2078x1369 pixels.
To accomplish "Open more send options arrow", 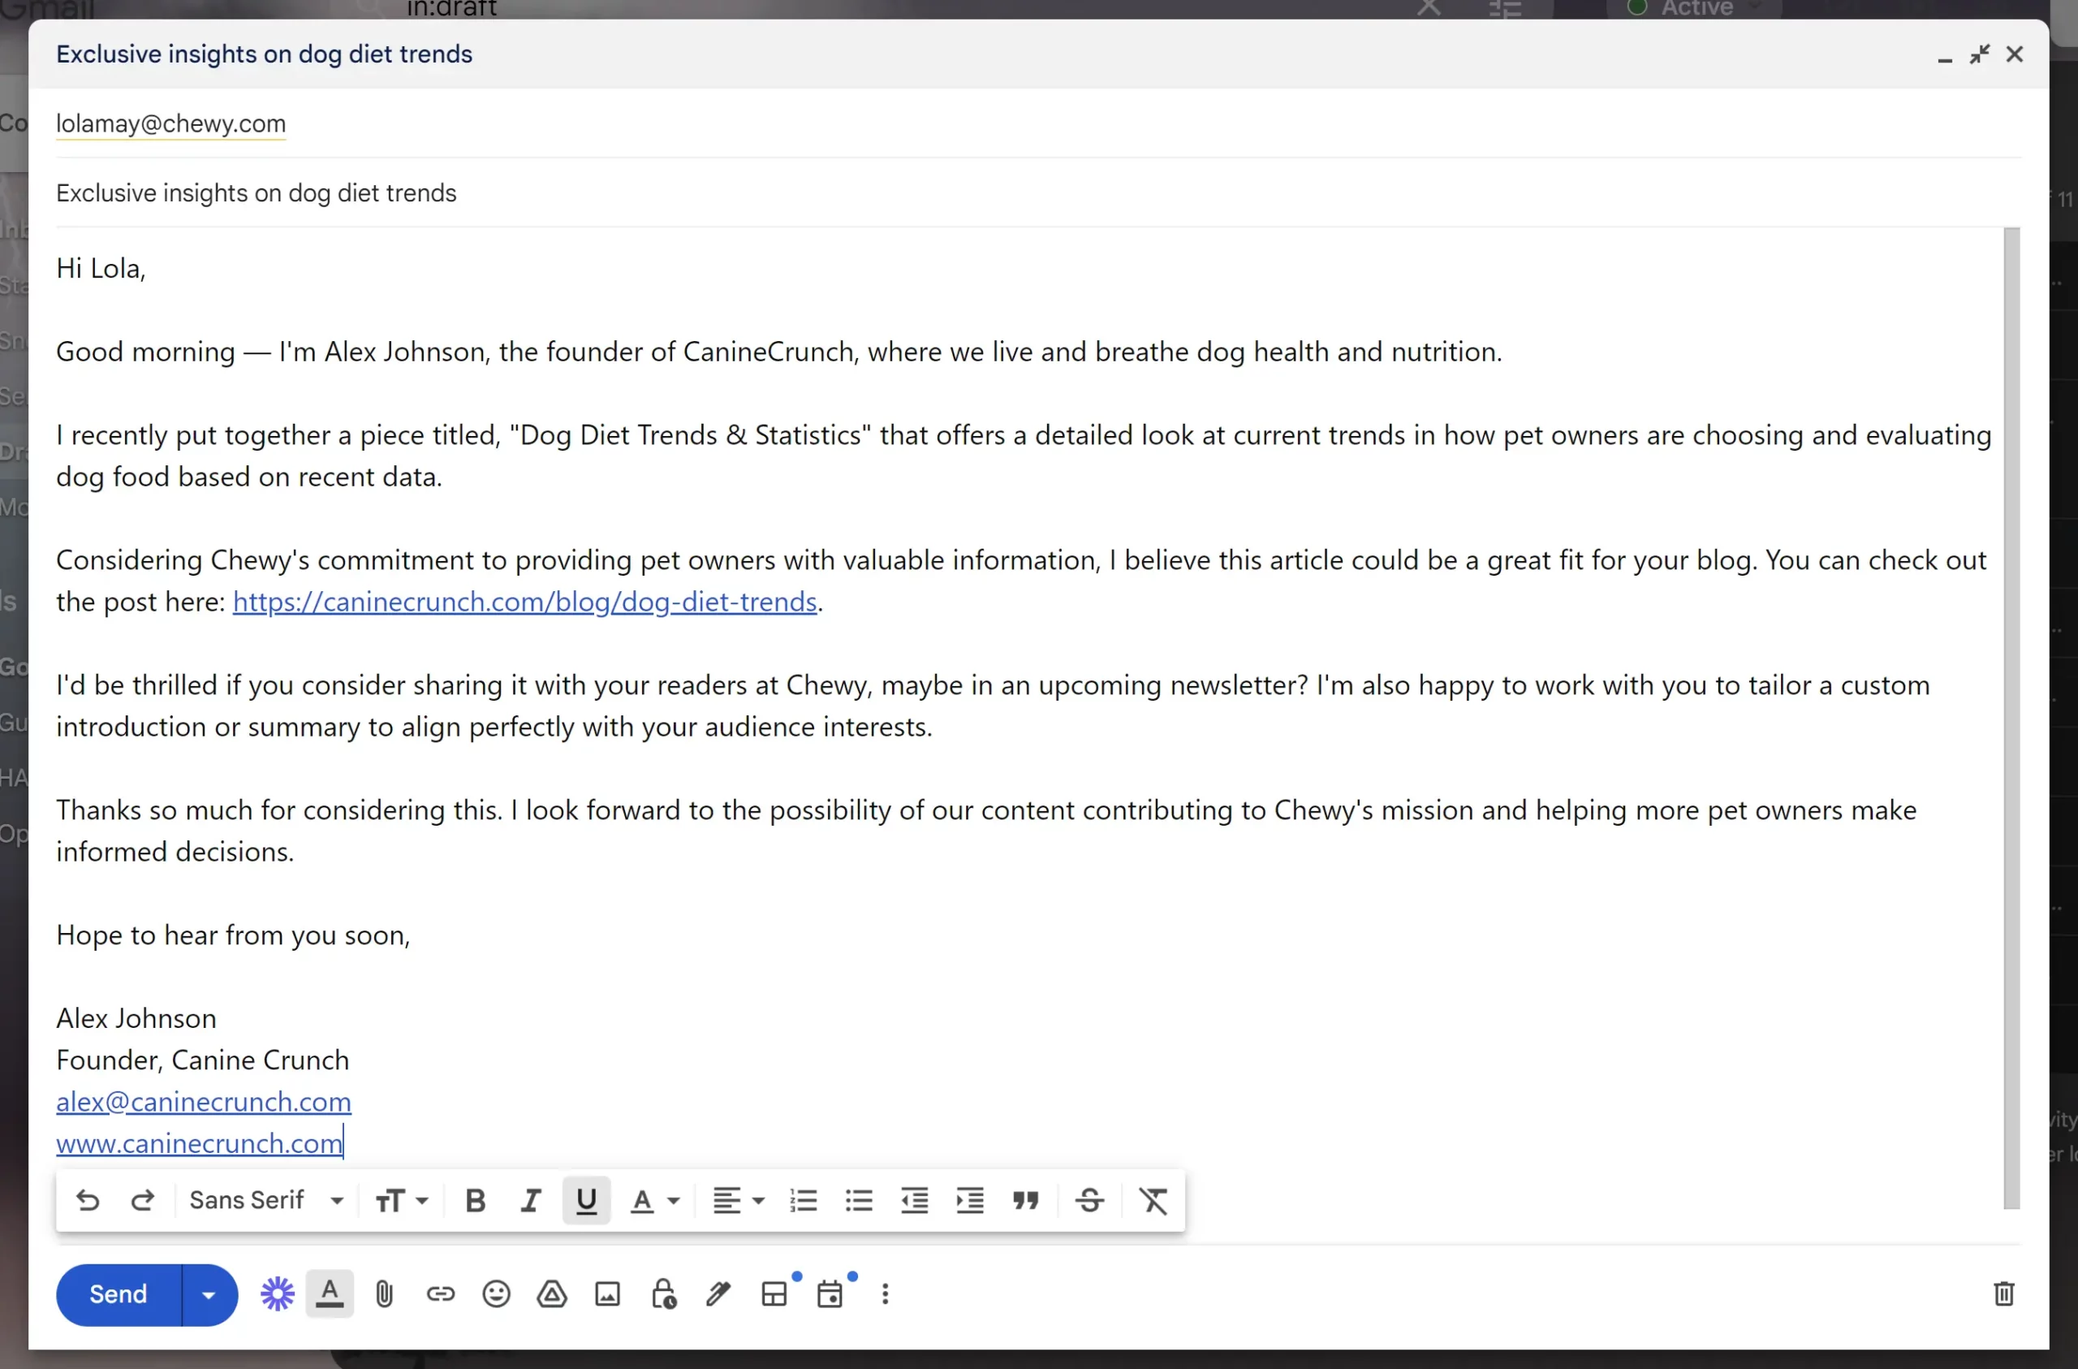I will (x=209, y=1293).
